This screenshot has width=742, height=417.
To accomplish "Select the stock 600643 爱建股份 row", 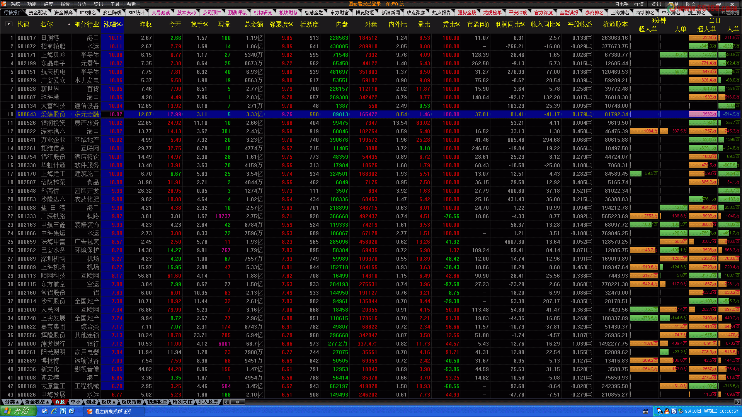I will pyautogui.click(x=371, y=114).
